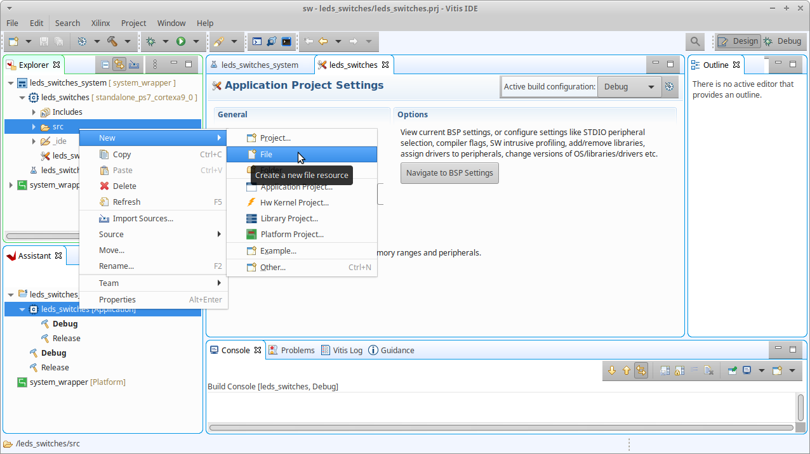Click the green Run button icon
The image size is (810, 454).
coord(181,41)
